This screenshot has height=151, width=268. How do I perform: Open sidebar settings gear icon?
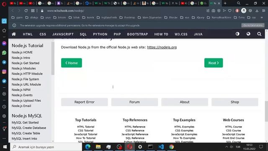(4, 116)
